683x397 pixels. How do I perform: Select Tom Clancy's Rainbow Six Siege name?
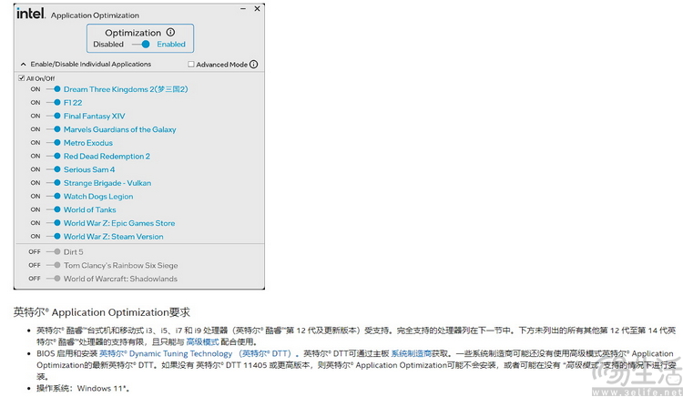click(x=120, y=266)
